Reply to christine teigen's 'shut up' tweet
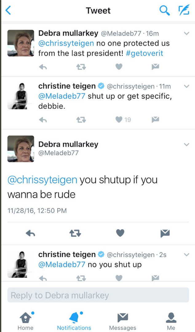Screen dimensions: 195x332 [43, 120]
